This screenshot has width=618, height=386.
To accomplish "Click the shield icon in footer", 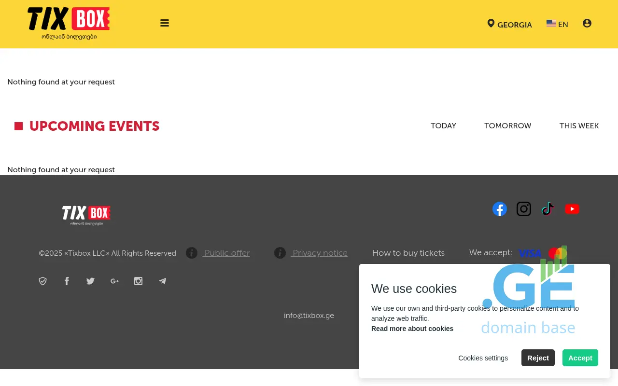I will 43,281.
